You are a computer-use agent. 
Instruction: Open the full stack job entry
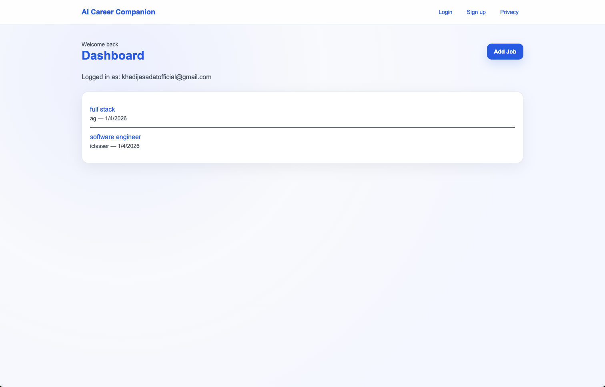102,109
